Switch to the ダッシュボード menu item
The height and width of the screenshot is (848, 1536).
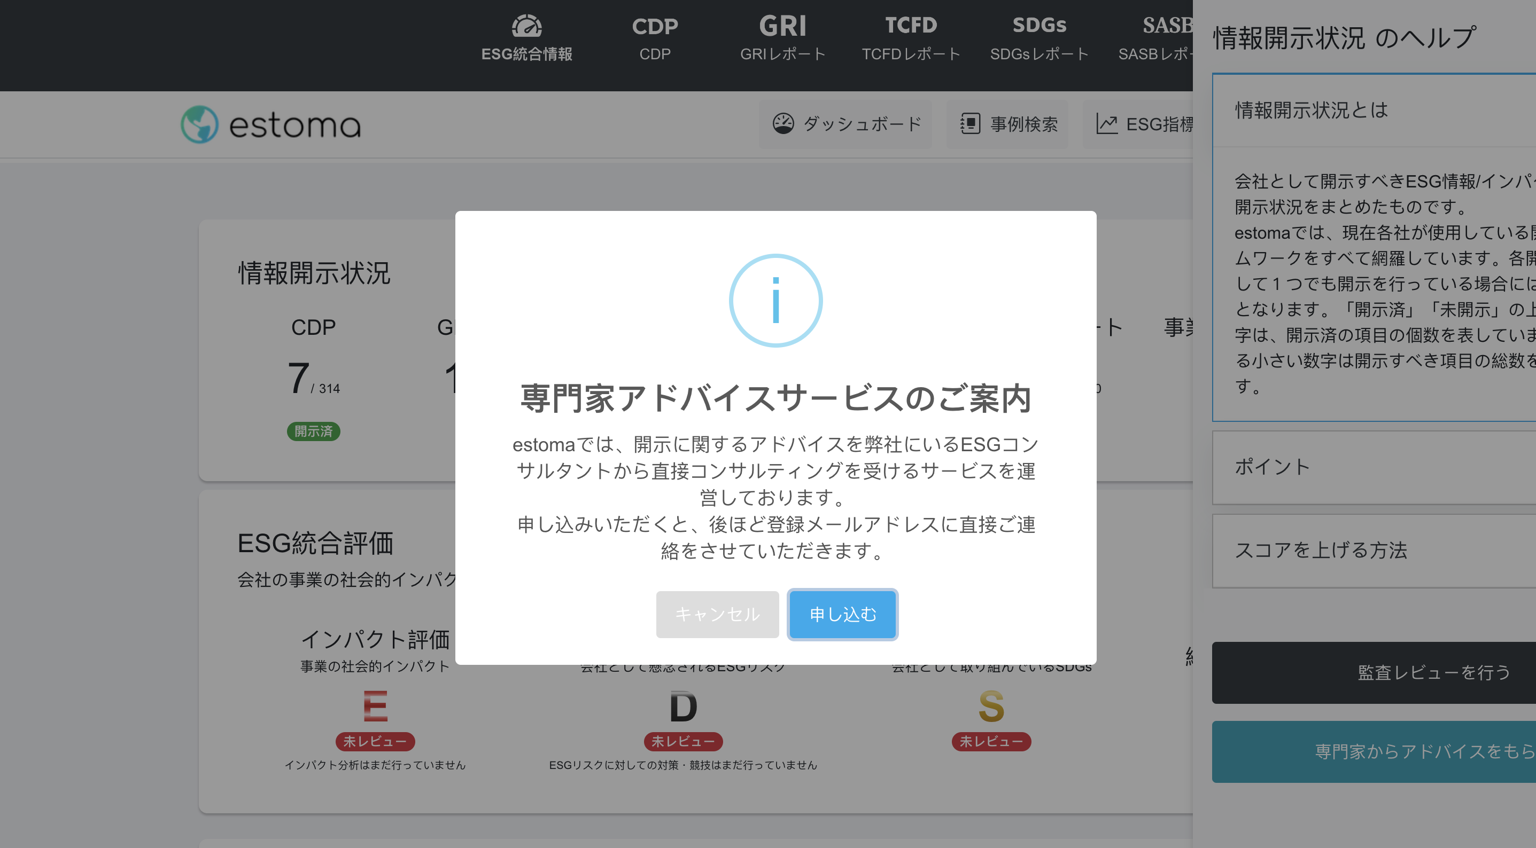point(845,124)
